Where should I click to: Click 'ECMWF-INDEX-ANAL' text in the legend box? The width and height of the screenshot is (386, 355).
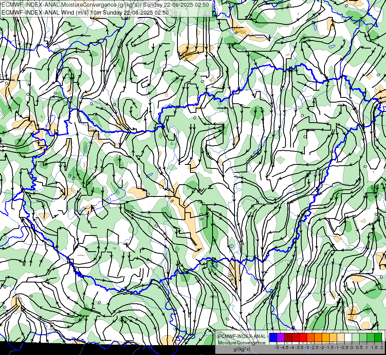242,336
